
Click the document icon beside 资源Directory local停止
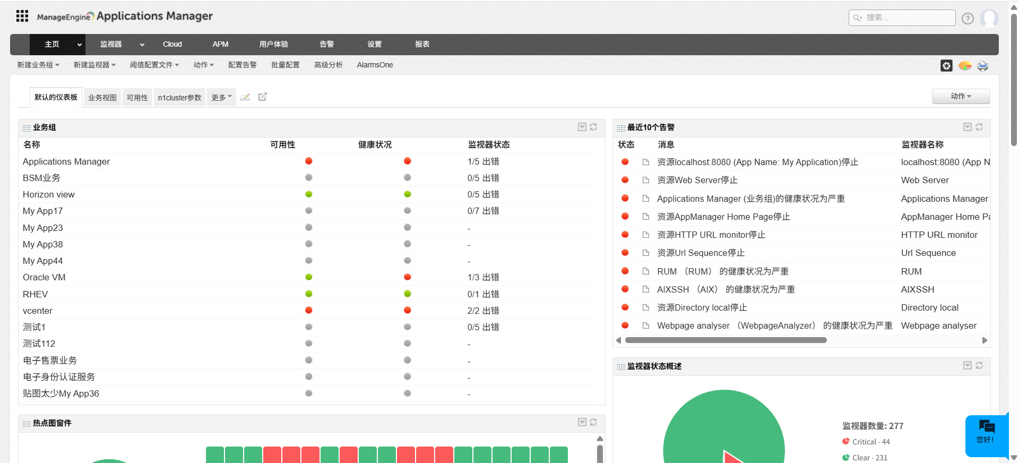[646, 307]
